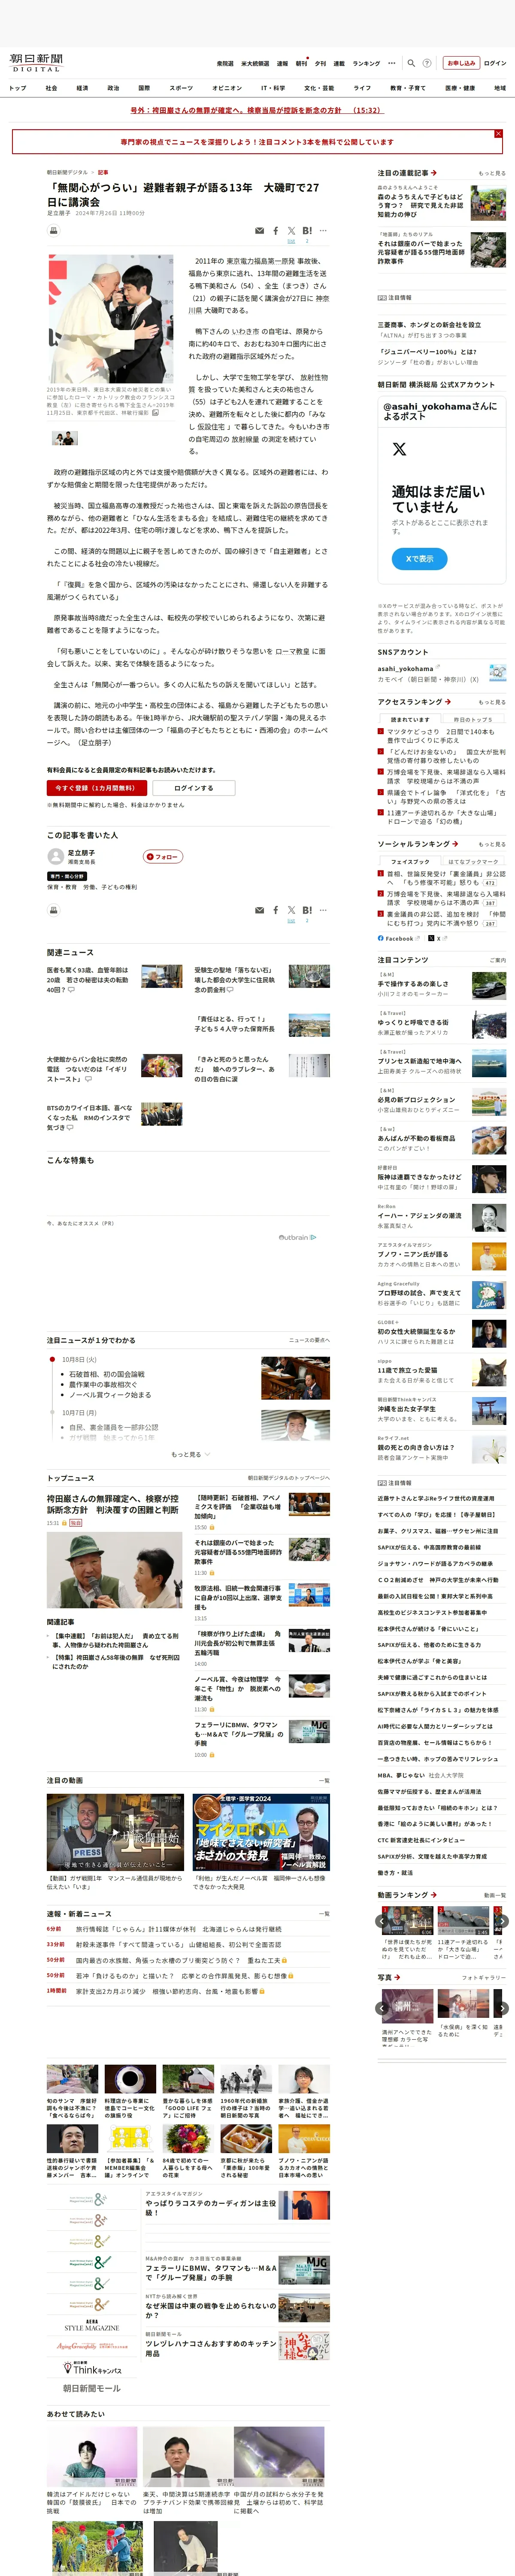Open the IT・科学 navigation section
The height and width of the screenshot is (2576, 515).
(x=273, y=88)
